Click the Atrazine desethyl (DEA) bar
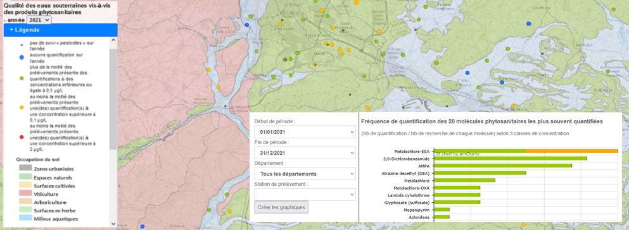This screenshot has height=230, width=629. click(x=480, y=172)
